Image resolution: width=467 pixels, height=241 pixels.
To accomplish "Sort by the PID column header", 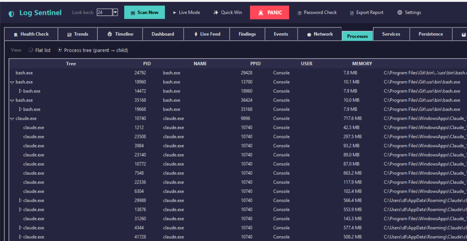I will click(x=147, y=64).
